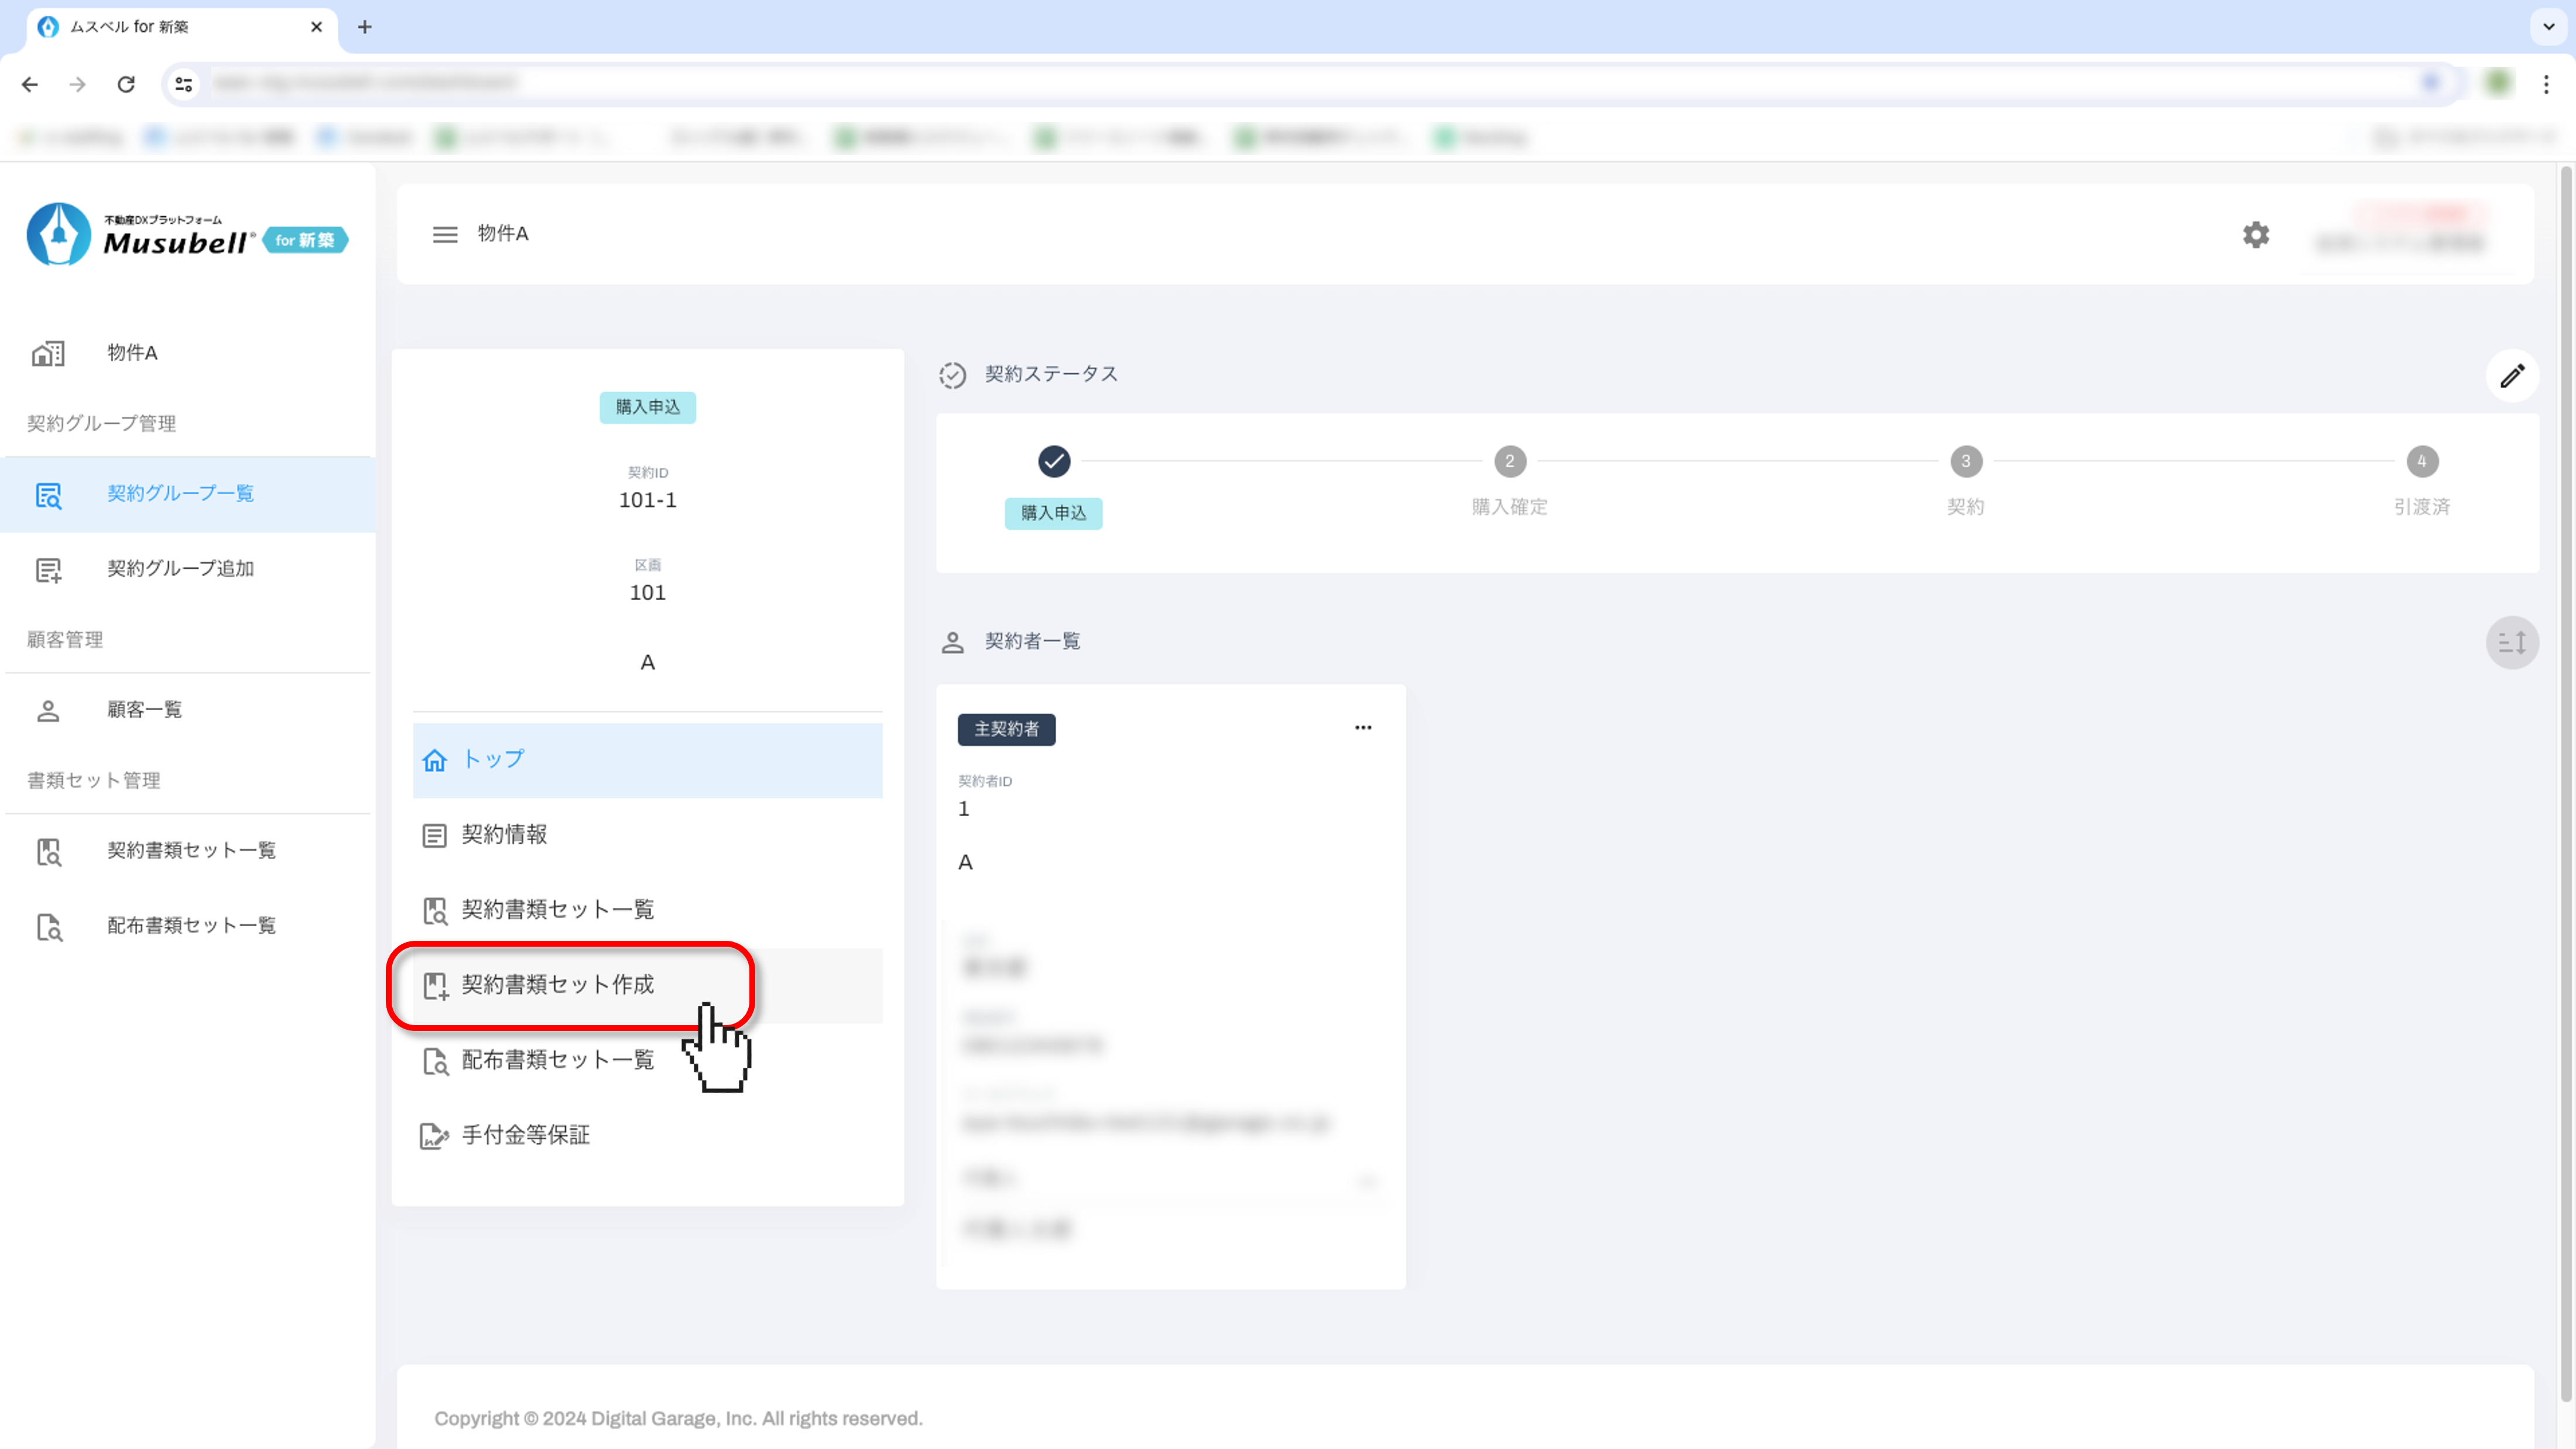Click 契約書類セット作成 in contract menu
This screenshot has width=2576, height=1449.
pos(557,985)
